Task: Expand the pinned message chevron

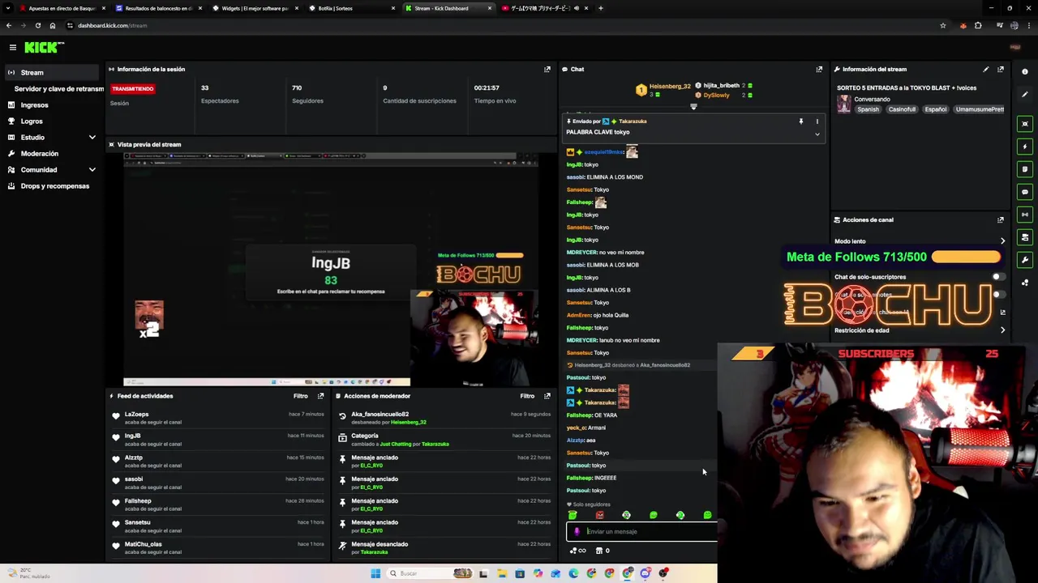Action: click(817, 134)
